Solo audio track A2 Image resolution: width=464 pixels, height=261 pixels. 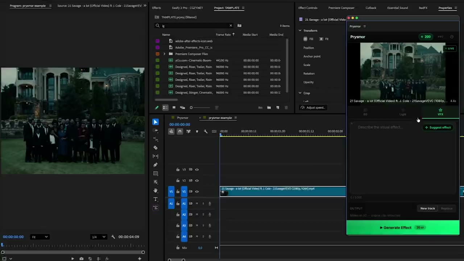coord(203,215)
